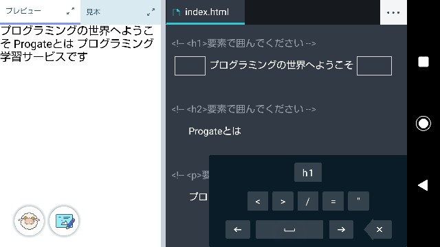
Task: Switch to the プレビュー tab
Action: (x=40, y=12)
